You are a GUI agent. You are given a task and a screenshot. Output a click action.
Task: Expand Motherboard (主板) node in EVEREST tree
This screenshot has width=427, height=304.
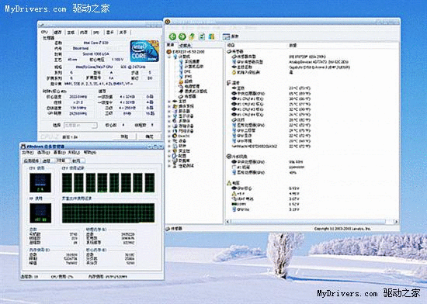click(169, 102)
